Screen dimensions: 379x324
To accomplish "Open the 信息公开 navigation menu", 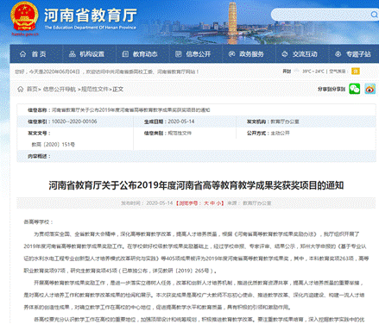I will [193, 54].
